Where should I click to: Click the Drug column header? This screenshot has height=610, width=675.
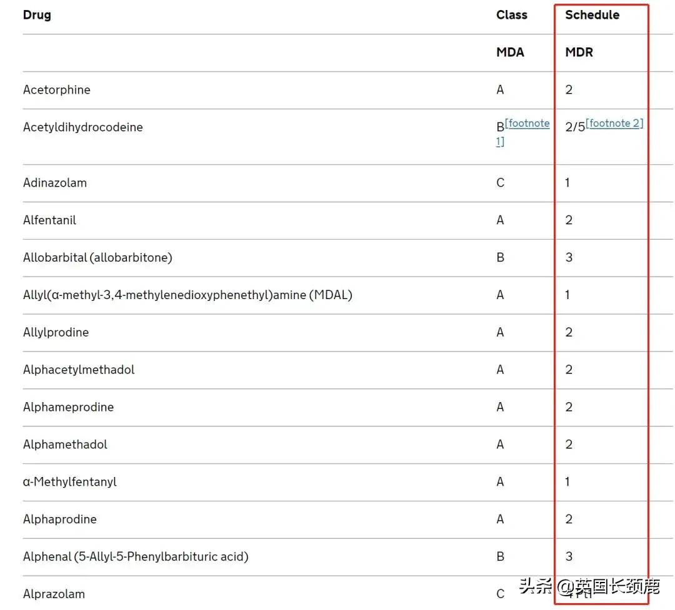pos(37,15)
